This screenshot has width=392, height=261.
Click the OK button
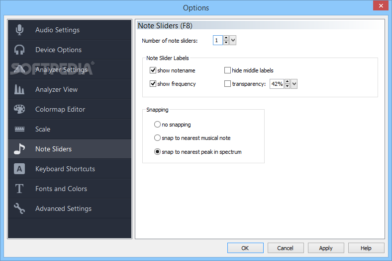click(245, 248)
